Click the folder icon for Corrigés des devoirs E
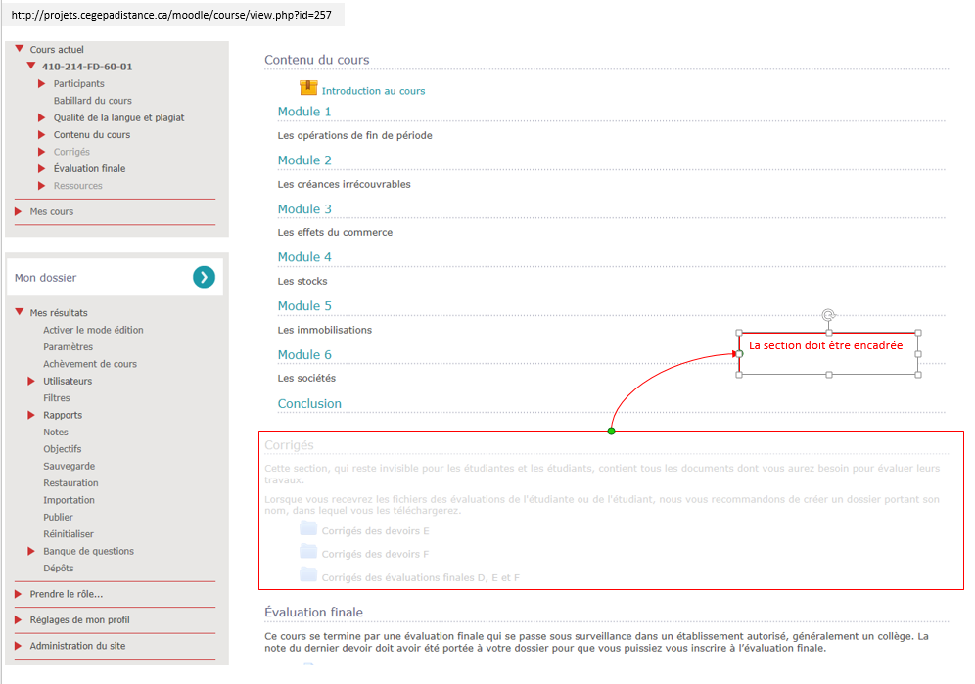This screenshot has height=684, width=975. pyautogui.click(x=308, y=529)
